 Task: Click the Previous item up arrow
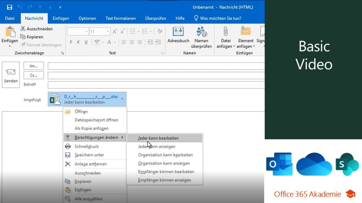pyautogui.click(x=40, y=7)
